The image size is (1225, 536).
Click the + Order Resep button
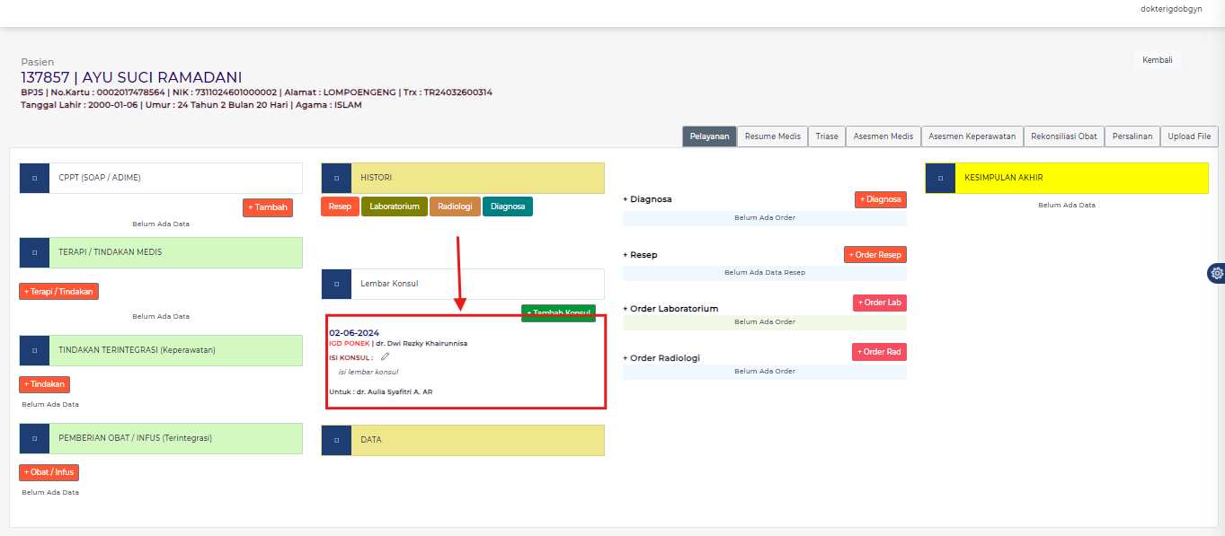click(874, 255)
